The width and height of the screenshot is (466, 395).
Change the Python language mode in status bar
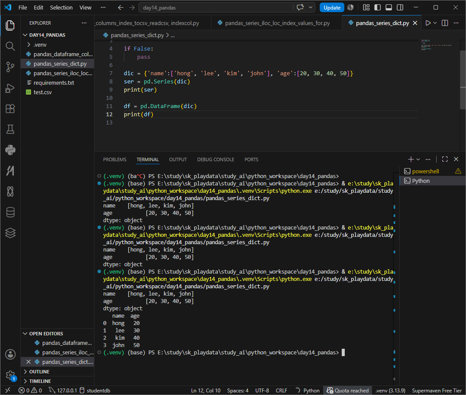[311, 390]
